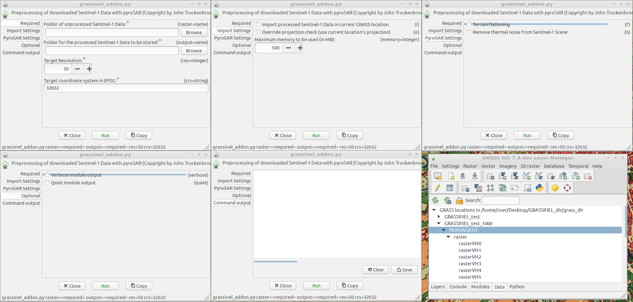Show attribute table icon

(450, 188)
